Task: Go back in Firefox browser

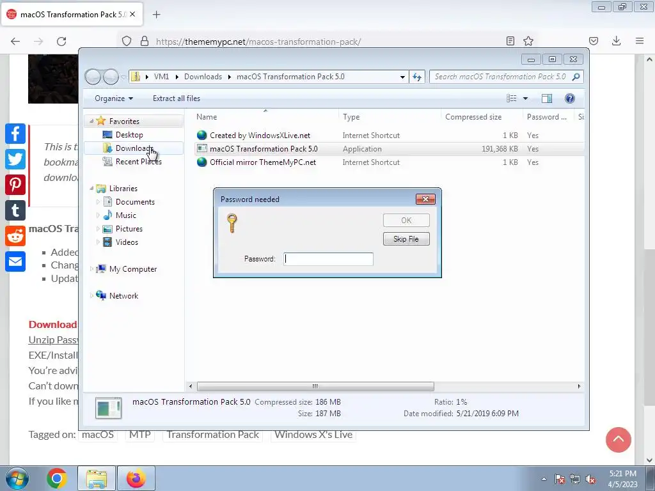Action: (15, 41)
